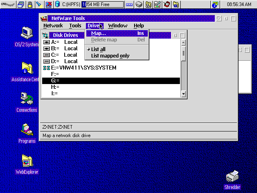The image size is (257, 193).
Task: Click the Disk Drives scroll down arrow
Action: tap(184, 94)
